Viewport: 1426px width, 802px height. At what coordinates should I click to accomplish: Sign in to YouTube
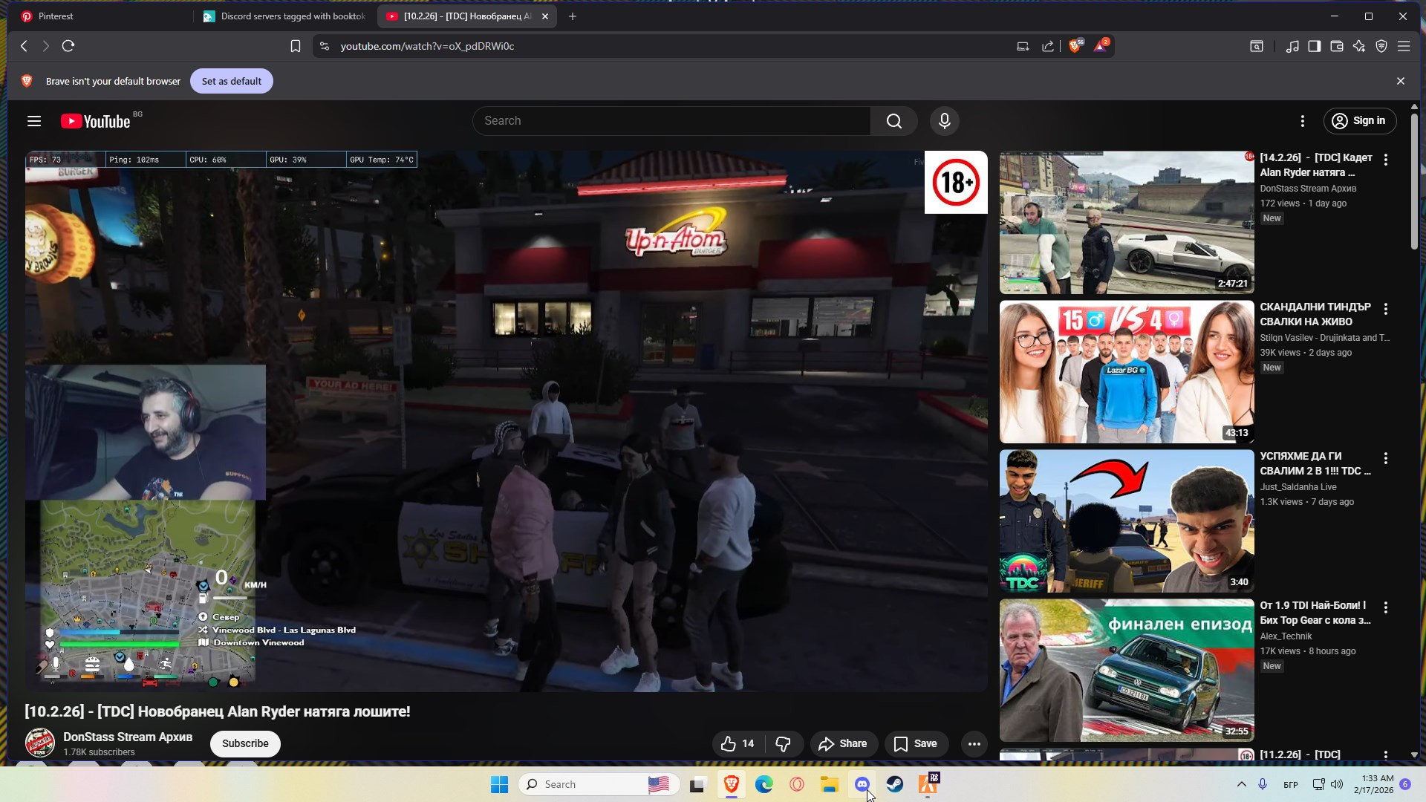pyautogui.click(x=1359, y=121)
